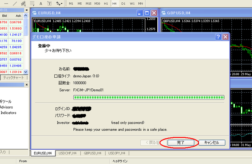Viewport: 252px width, 164px height.
Task: Select the ask price 0.80782
Action: (15, 59)
